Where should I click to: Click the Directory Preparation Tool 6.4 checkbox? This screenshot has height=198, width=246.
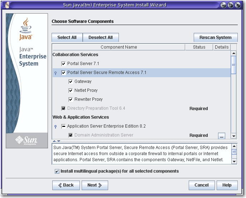point(63,108)
